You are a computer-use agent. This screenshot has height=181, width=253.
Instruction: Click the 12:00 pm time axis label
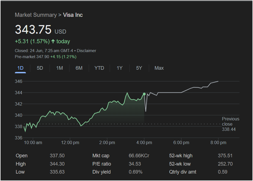[x=70, y=143]
